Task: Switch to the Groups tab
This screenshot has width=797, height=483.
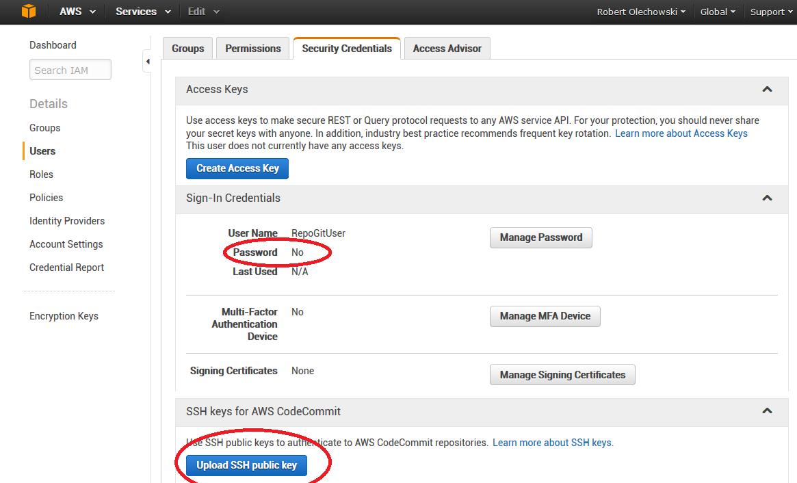Action: point(188,49)
